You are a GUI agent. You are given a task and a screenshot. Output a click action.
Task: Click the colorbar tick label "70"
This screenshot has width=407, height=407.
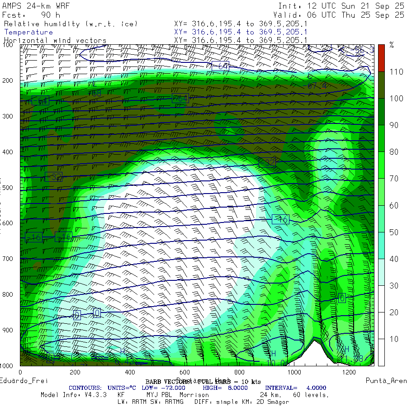coord(394,179)
